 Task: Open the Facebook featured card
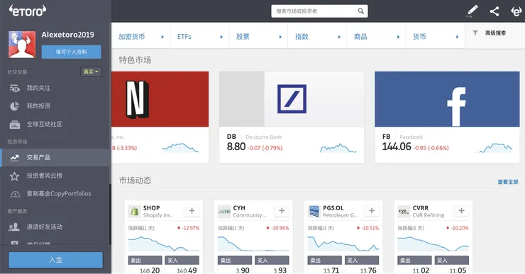tap(447, 118)
